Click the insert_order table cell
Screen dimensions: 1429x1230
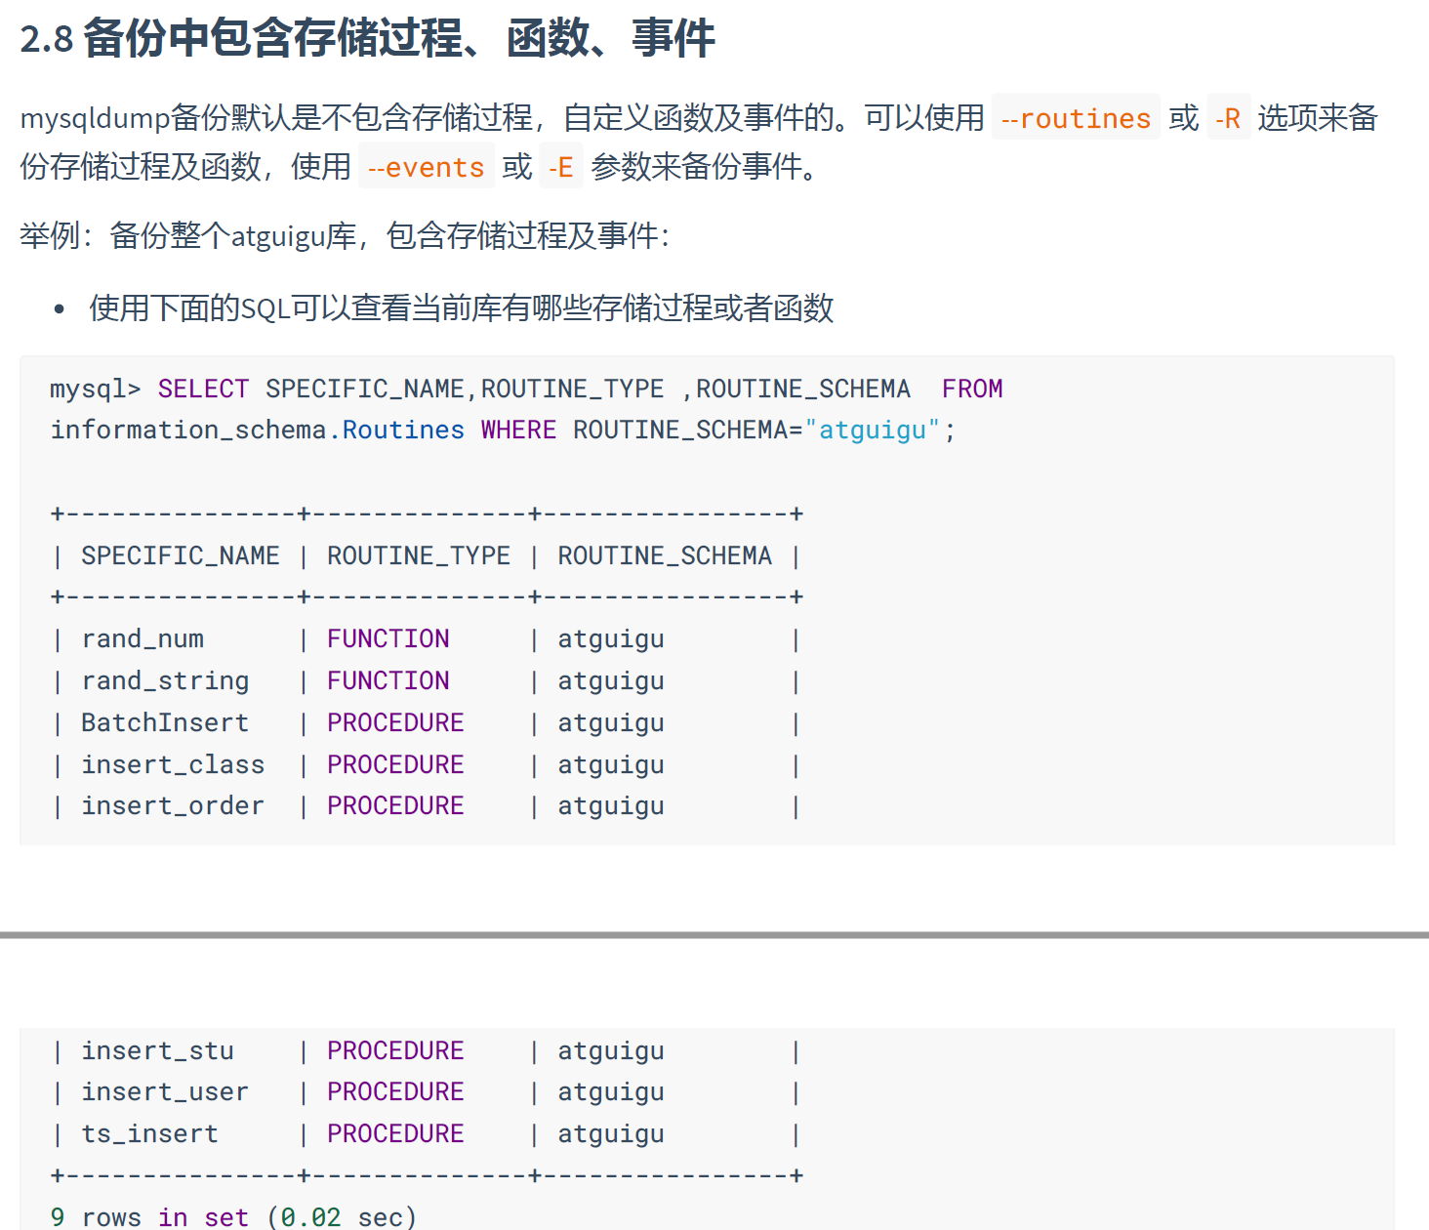tap(173, 806)
